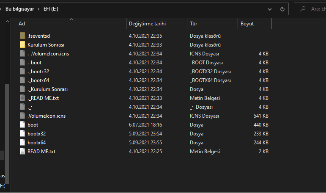Click the refresh icon in address bar
Screen dimensions: 326x193
click(282, 8)
